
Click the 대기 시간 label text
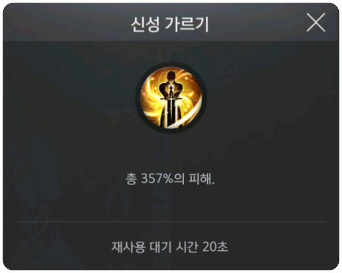coord(174,247)
